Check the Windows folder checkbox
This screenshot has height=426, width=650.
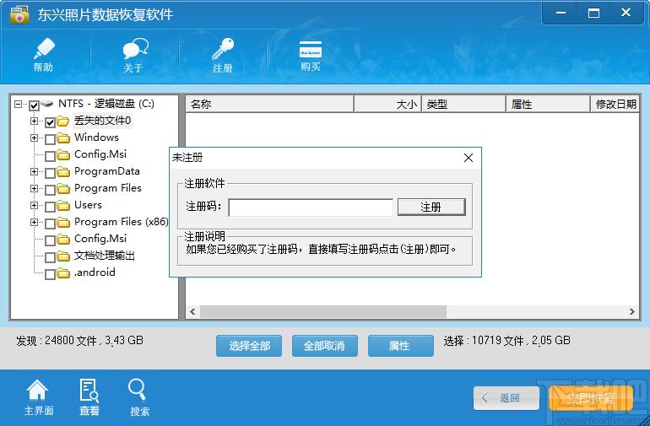tap(50, 139)
